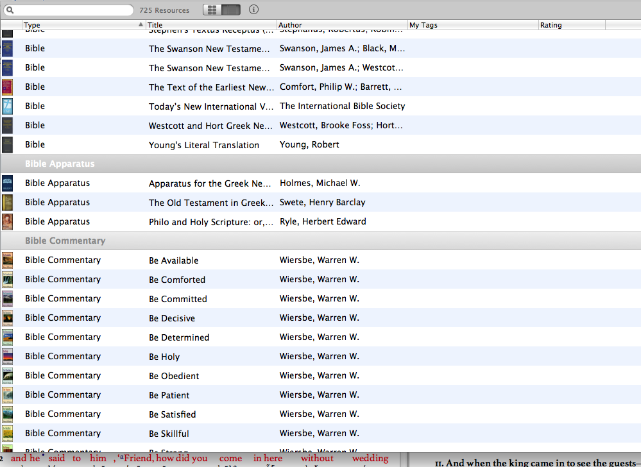Select Be Holy cover icon
This screenshot has height=467, width=641.
click(7, 356)
